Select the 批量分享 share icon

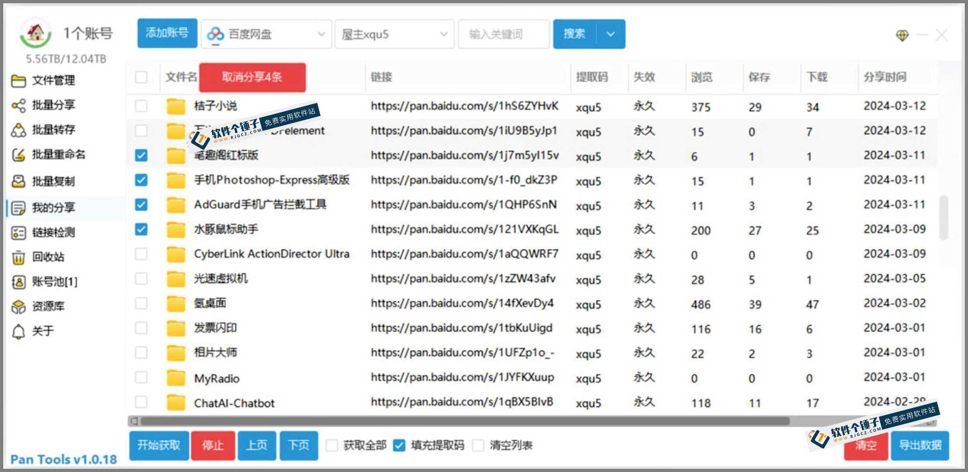pyautogui.click(x=18, y=105)
